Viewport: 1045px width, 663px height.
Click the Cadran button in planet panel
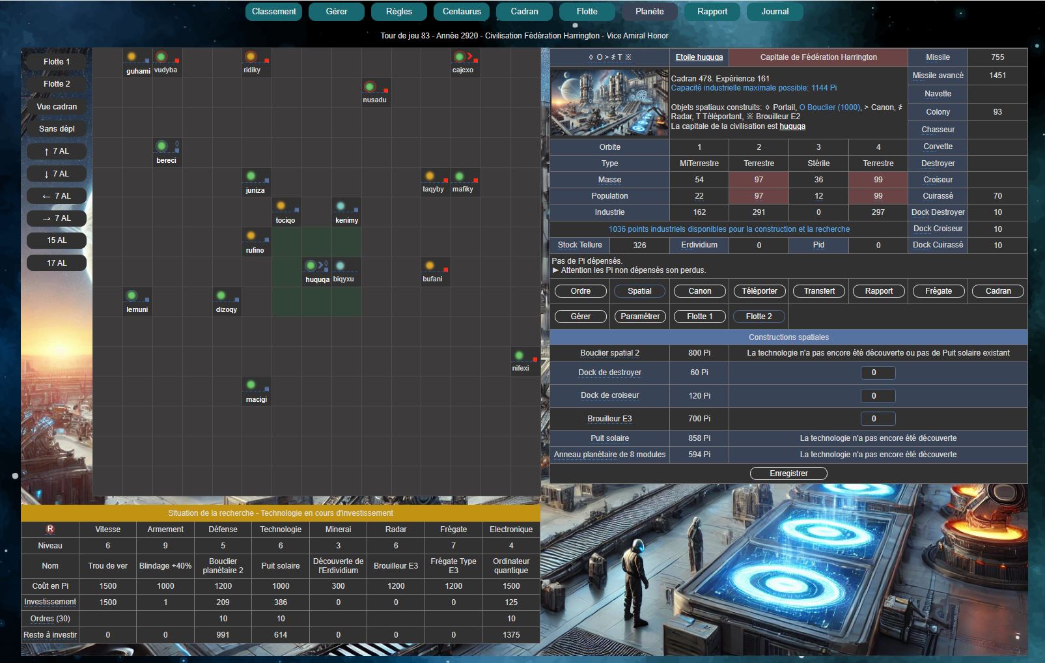point(998,291)
